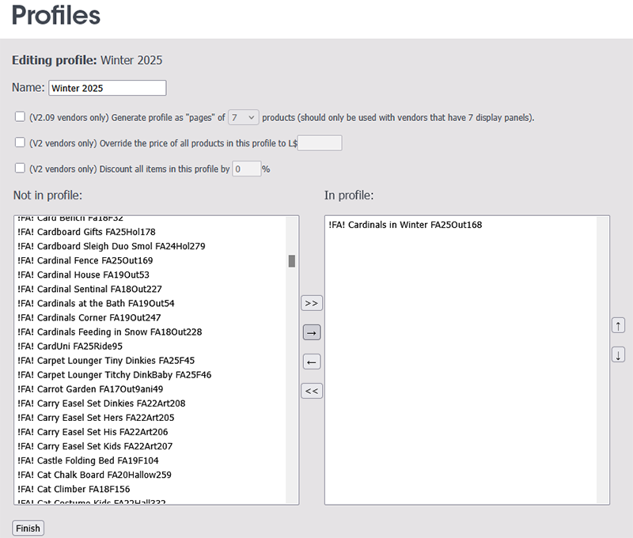Click the move-all-left double arrow button
This screenshot has width=633, height=538.
tap(312, 391)
